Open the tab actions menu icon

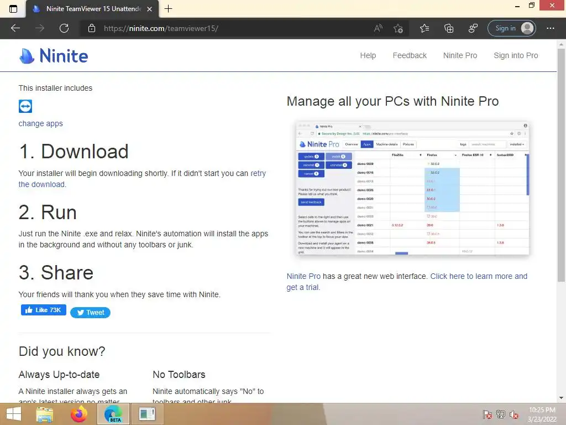pyautogui.click(x=13, y=9)
